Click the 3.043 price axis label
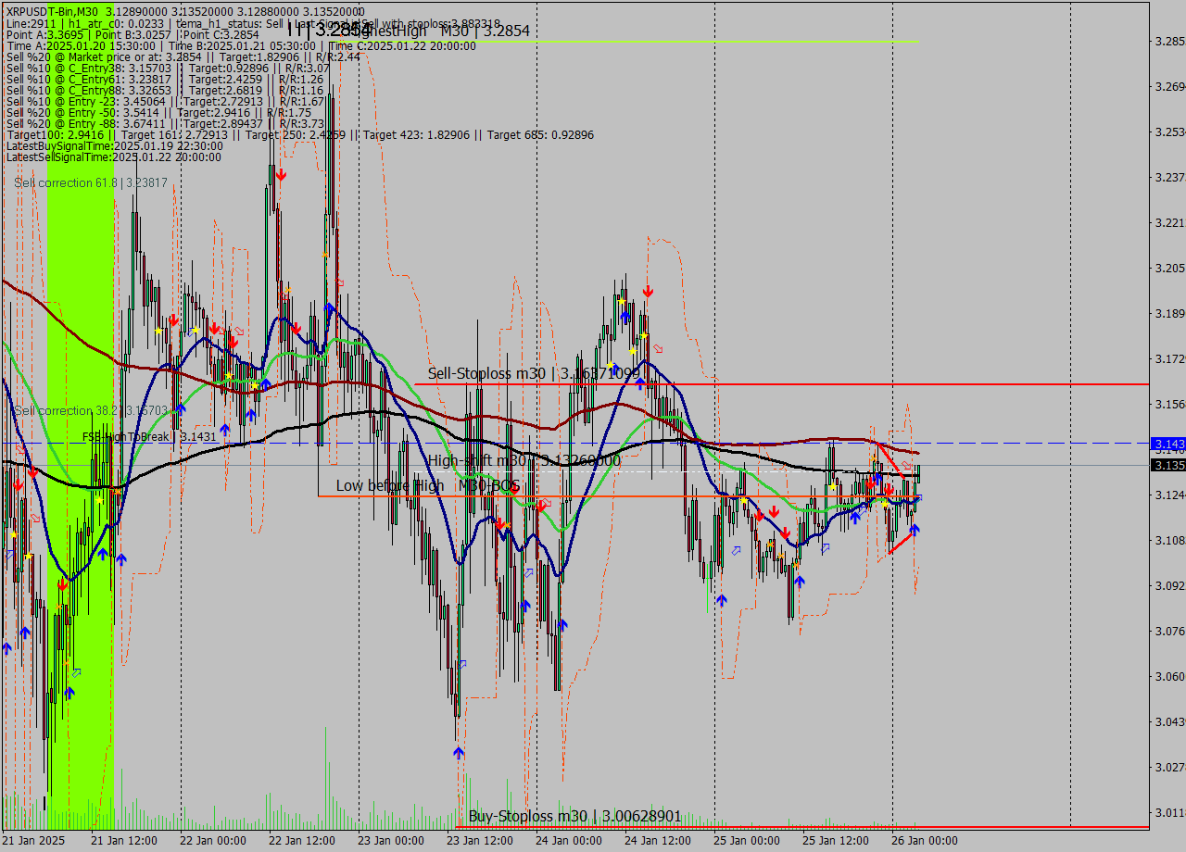This screenshot has height=852, width=1186. click(x=1170, y=722)
